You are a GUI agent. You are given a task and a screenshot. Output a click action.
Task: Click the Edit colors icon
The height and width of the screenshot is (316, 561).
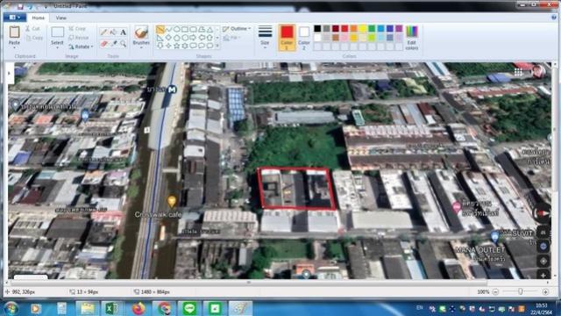(412, 38)
